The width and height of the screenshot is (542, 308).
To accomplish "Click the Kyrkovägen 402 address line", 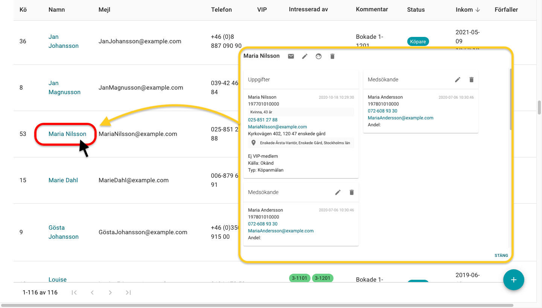I will coord(287,134).
